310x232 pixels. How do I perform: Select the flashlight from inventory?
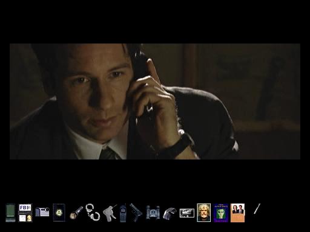click(76, 213)
